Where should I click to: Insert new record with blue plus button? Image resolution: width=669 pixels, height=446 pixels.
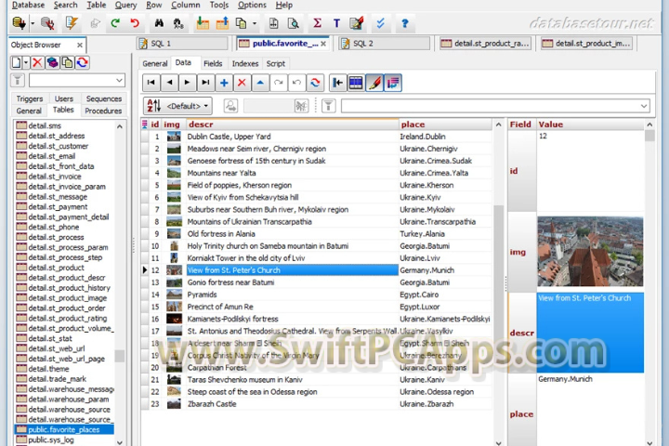coord(224,83)
